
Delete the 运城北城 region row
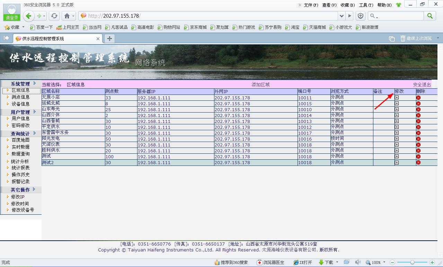418,104
